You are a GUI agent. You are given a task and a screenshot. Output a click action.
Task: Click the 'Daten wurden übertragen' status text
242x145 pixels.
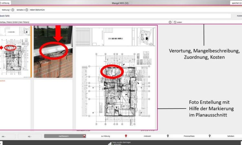pyautogui.click(x=121, y=142)
